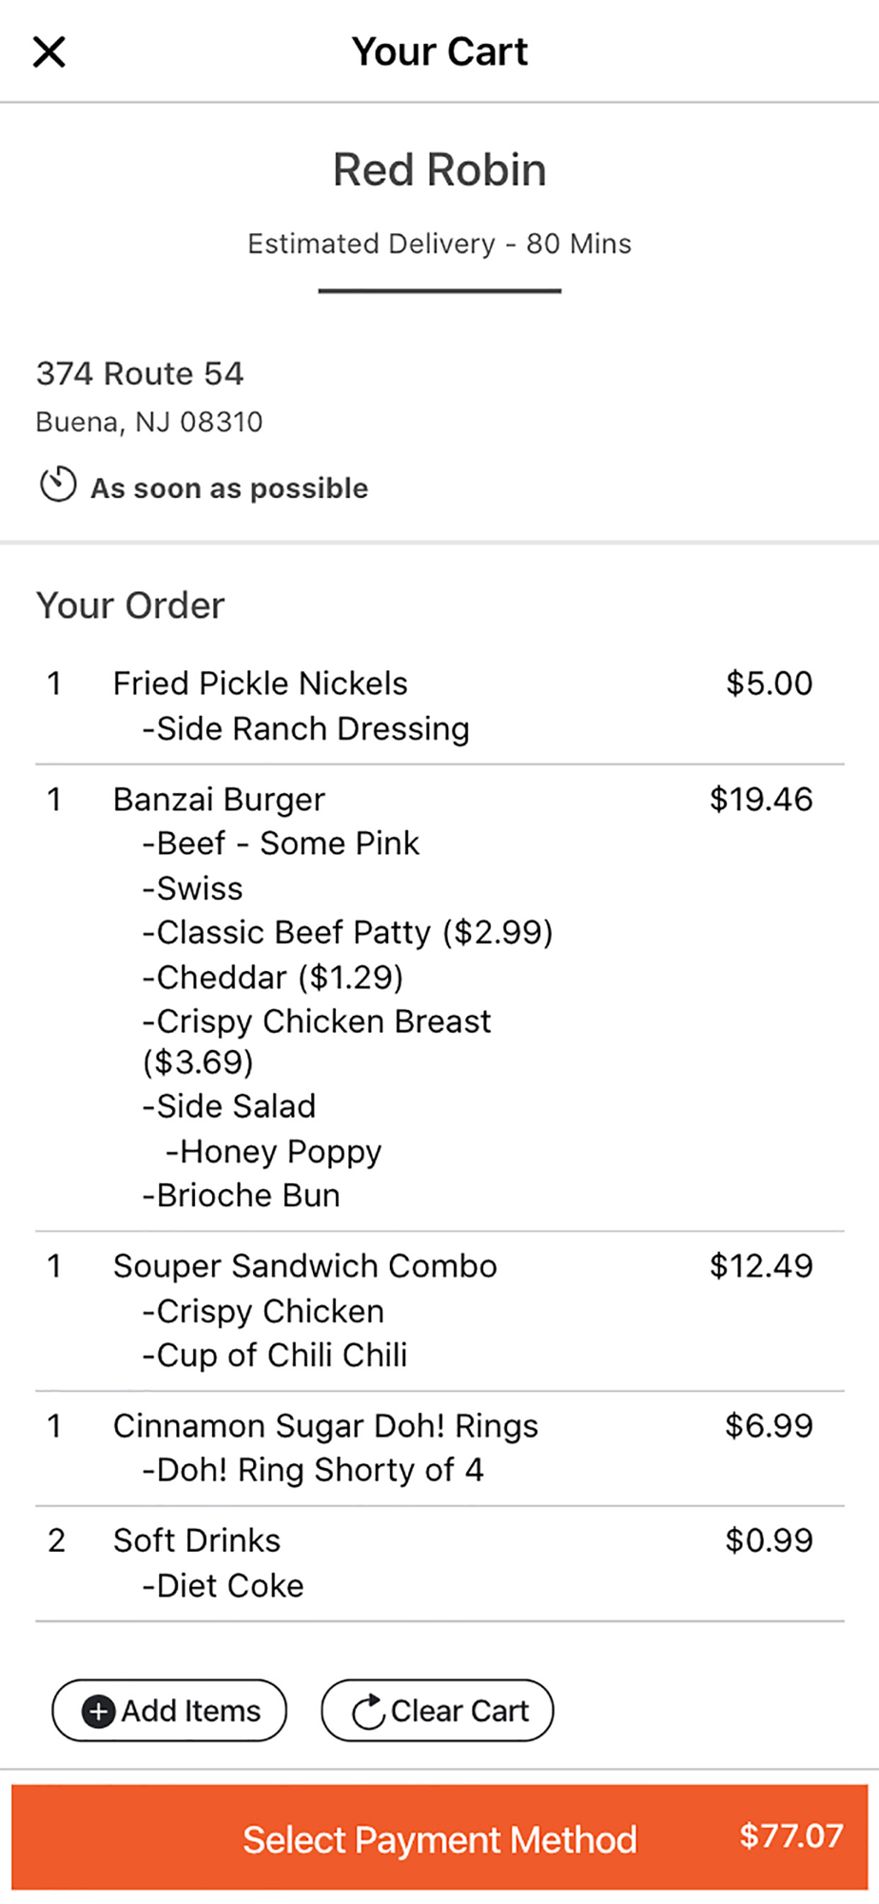Tap the Red Robin restaurant name
This screenshot has height=1904, width=879.
439,170
